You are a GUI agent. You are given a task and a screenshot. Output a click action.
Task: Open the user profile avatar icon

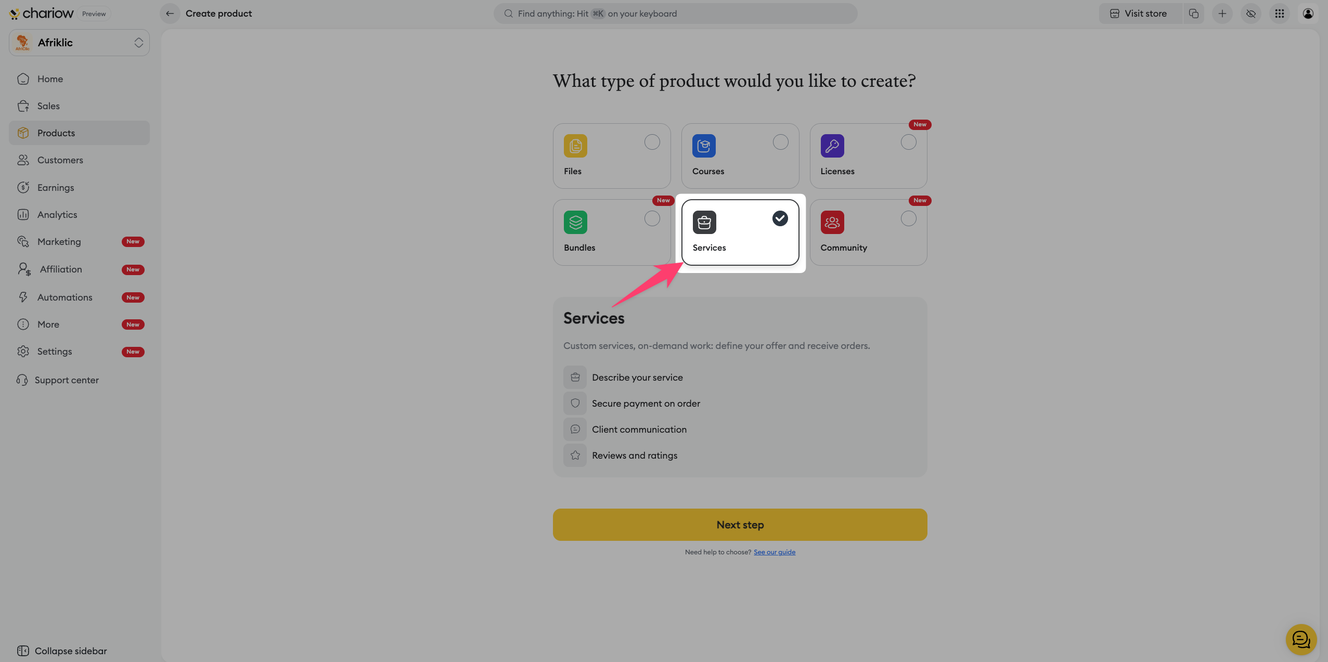(x=1308, y=14)
